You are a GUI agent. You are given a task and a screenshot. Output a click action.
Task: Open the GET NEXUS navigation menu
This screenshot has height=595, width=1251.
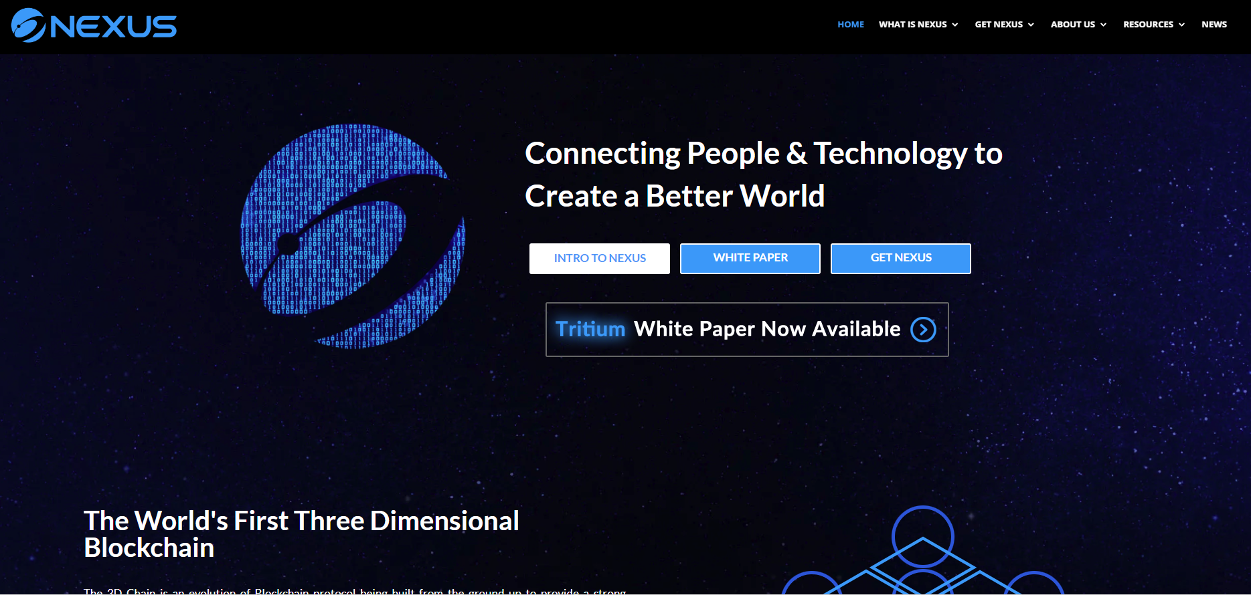coord(999,24)
